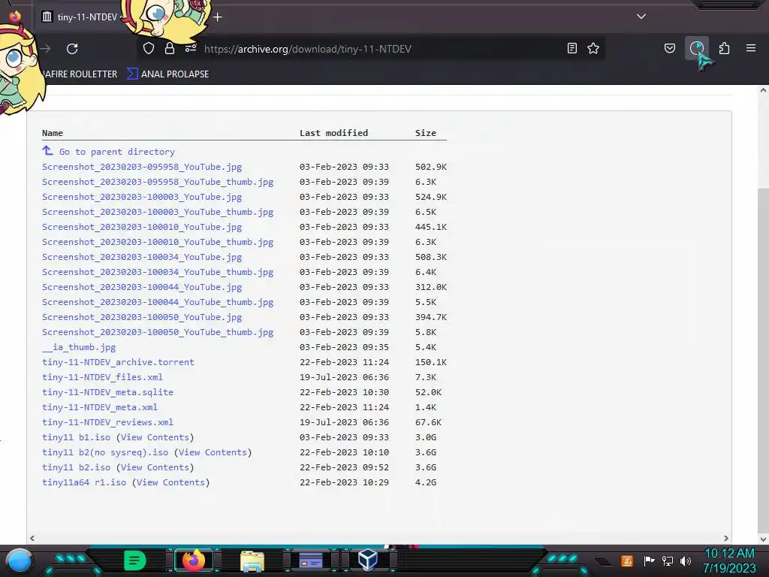The width and height of the screenshot is (769, 577).
Task: Open Screenshot_20230203-100003_YouTube_thumb.jpg
Action: tap(158, 212)
